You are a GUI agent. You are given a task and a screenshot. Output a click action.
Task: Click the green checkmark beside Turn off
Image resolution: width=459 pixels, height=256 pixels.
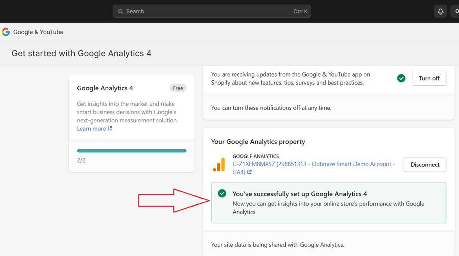click(401, 78)
